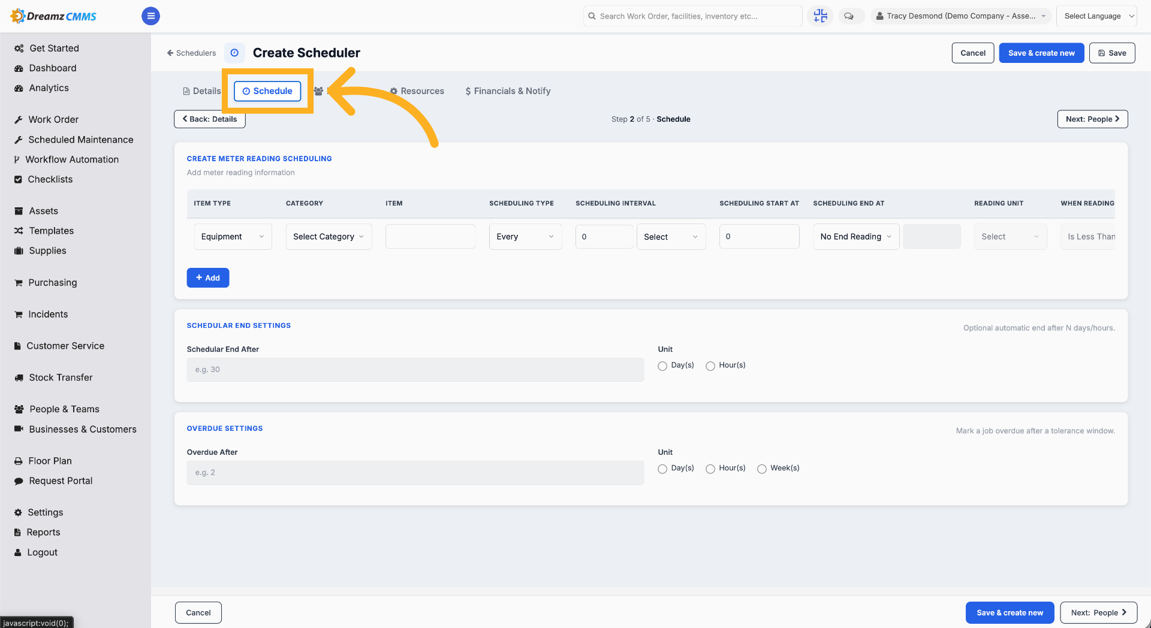Image resolution: width=1151 pixels, height=628 pixels.
Task: Click the Back: Details button
Action: [210, 119]
